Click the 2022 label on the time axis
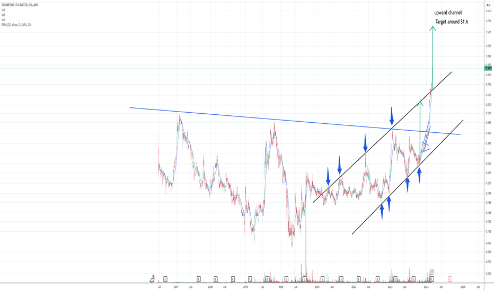 tap(354, 287)
